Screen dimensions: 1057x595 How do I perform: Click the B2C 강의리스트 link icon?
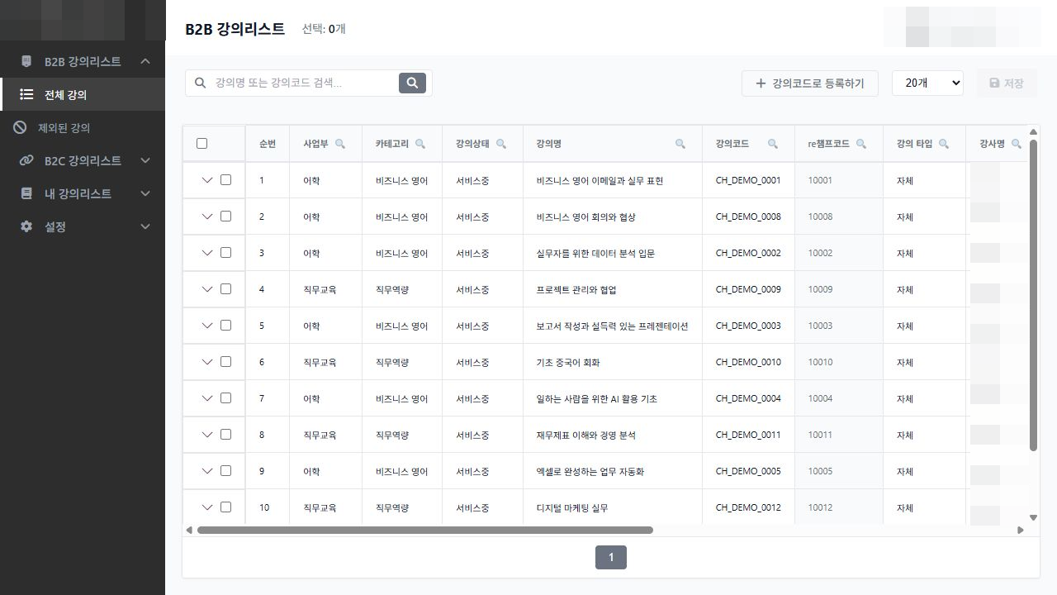pyautogui.click(x=26, y=160)
